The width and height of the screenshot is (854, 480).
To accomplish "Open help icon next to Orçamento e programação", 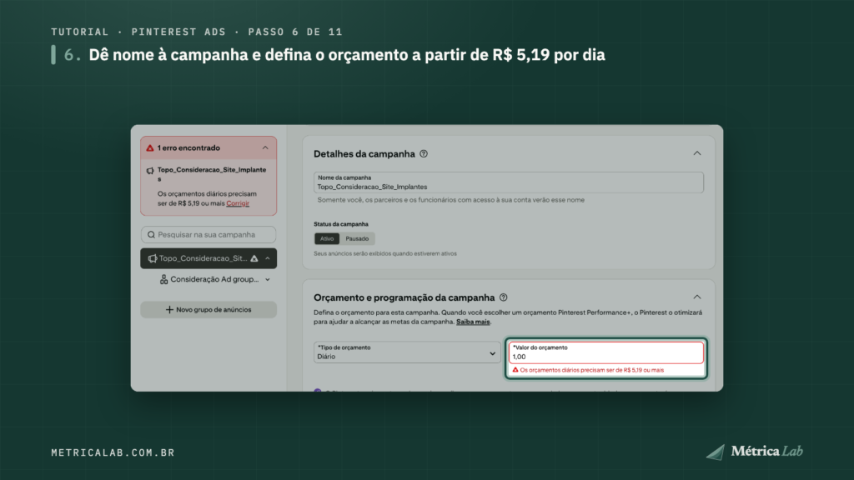I will point(503,297).
